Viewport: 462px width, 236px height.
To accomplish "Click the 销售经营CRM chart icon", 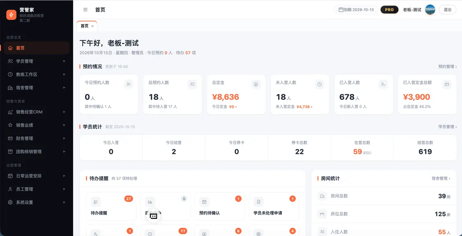I will (10, 112).
